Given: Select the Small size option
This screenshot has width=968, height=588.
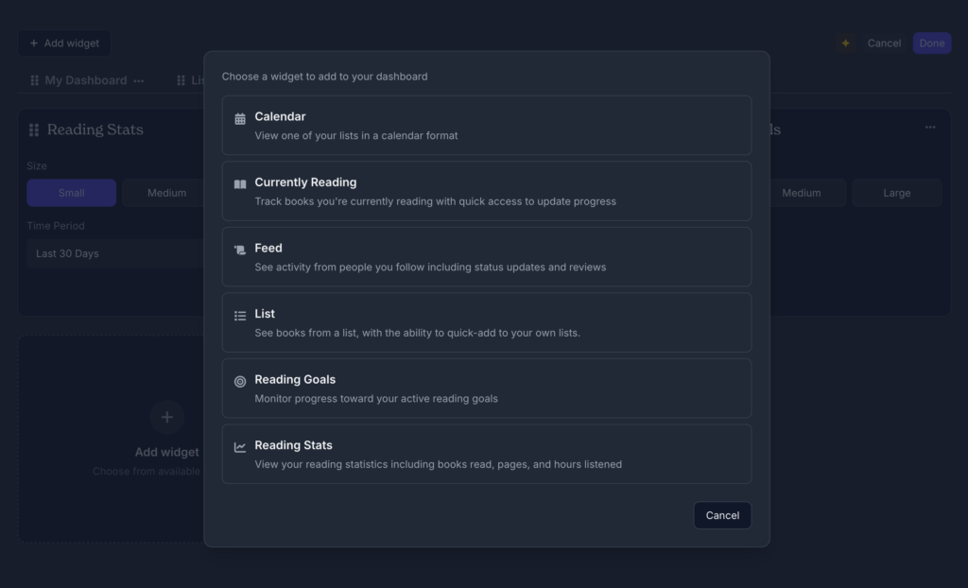Looking at the screenshot, I should [72, 193].
